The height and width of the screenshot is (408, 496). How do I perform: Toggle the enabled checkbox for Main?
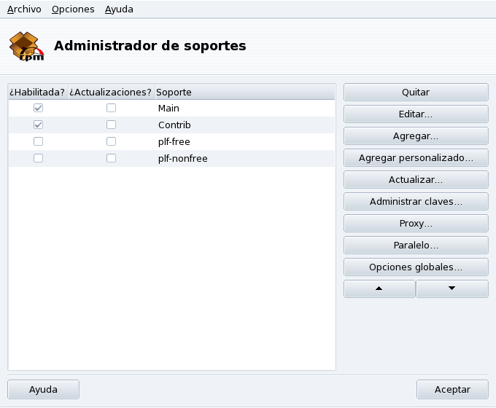(38, 108)
